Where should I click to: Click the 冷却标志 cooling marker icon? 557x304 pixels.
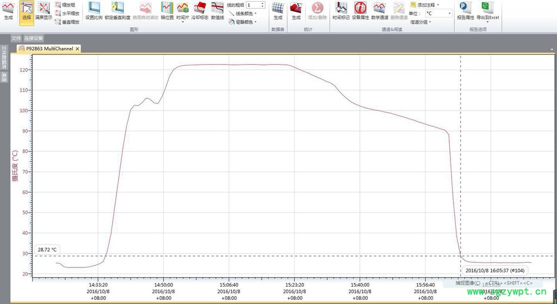[200, 11]
